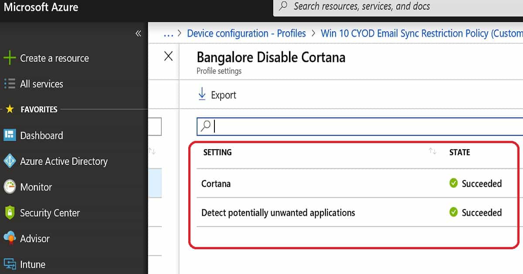The image size is (523, 274).
Task: Select Dashboard in favorites menu
Action: [41, 135]
